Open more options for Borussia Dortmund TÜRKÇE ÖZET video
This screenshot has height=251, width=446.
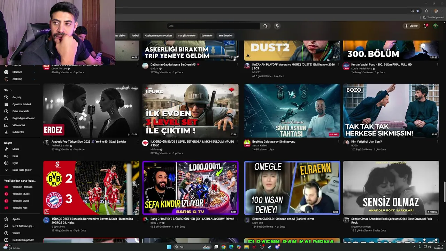pyautogui.click(x=138, y=219)
